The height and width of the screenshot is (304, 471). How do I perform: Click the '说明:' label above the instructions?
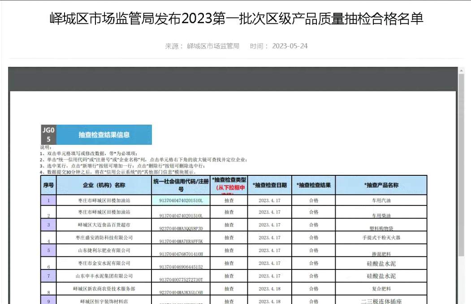pos(46,147)
